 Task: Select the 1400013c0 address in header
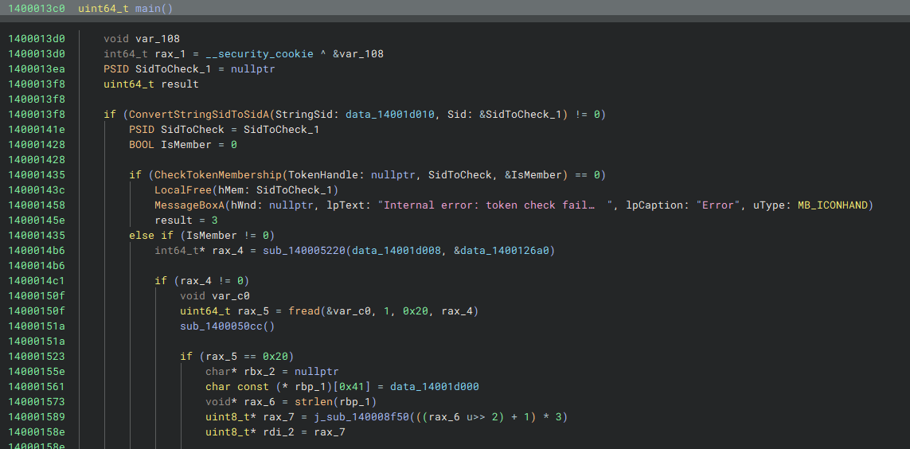[36, 9]
